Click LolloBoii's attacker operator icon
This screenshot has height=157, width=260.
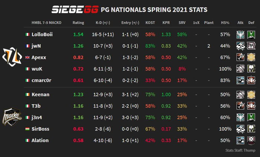[x=240, y=35]
